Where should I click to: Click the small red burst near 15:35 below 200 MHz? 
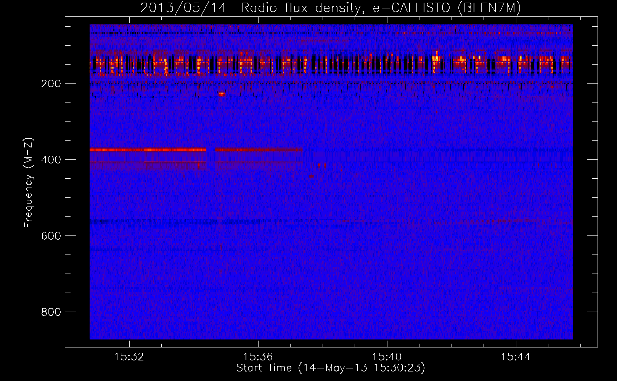(222, 94)
